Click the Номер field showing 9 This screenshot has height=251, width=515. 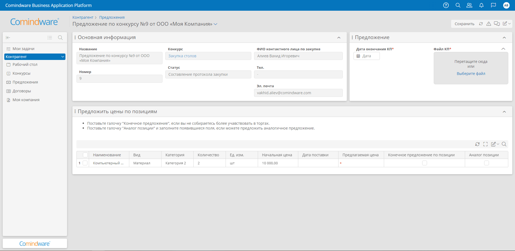[119, 78]
